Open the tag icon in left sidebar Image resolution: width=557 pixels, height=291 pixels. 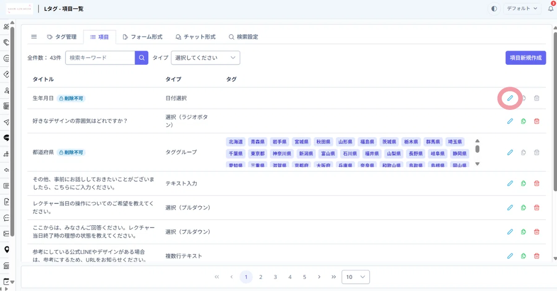6,42
